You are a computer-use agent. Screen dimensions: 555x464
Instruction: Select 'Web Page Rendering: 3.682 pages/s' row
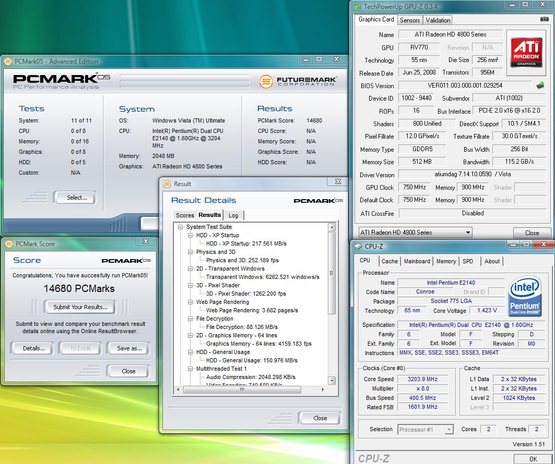252,310
